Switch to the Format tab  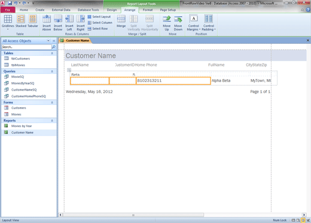tap(148, 10)
